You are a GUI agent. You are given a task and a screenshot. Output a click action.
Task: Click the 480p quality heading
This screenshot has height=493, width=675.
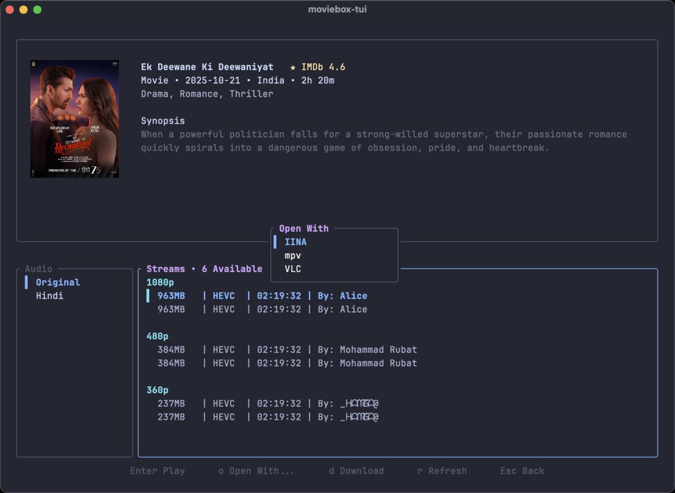tap(157, 336)
